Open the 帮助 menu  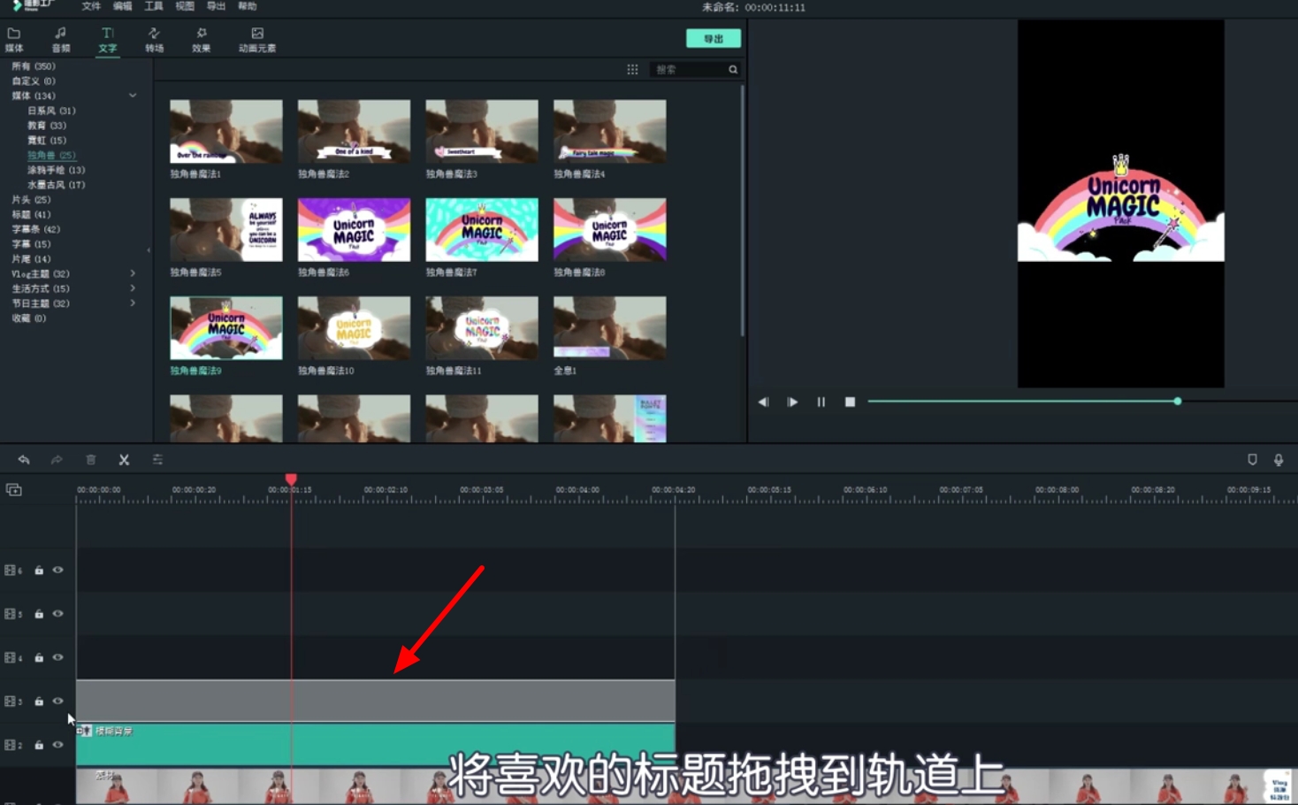pos(248,6)
